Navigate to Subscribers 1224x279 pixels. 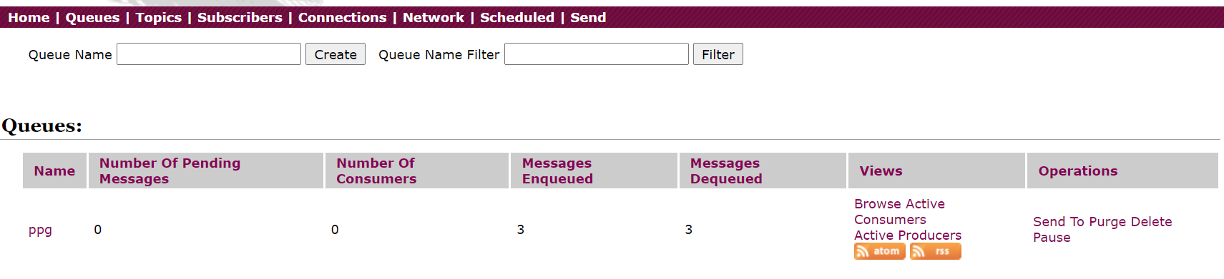tap(240, 17)
